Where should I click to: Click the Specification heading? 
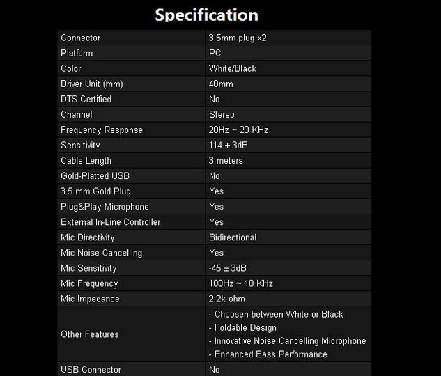point(206,15)
